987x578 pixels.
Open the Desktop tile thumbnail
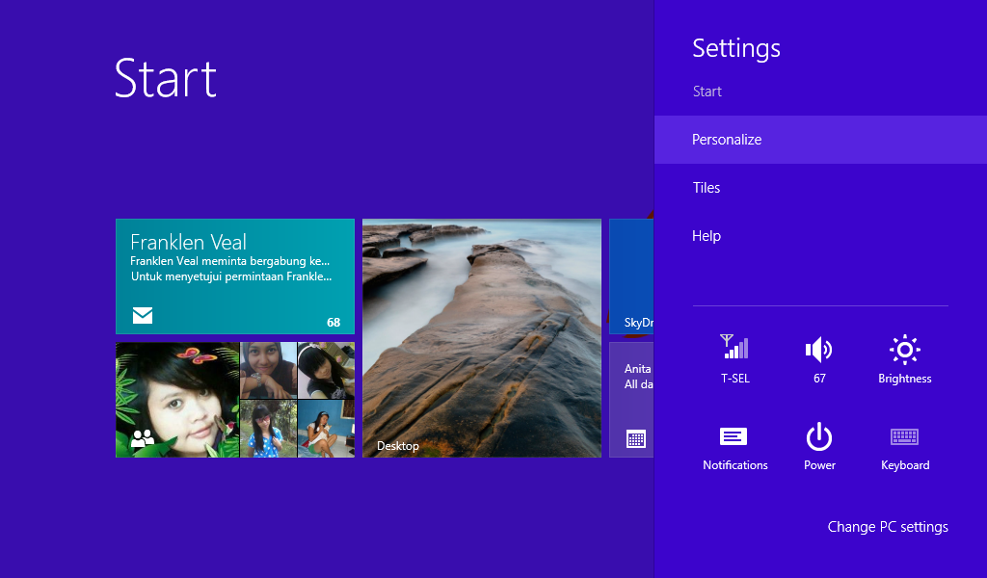[x=482, y=337]
